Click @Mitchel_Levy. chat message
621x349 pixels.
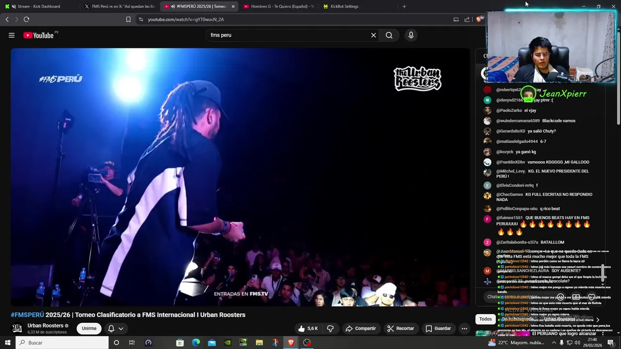[x=543, y=174]
